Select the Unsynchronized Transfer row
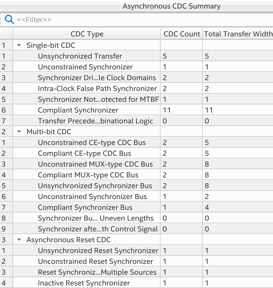This screenshot has height=288, width=273. 80,56
